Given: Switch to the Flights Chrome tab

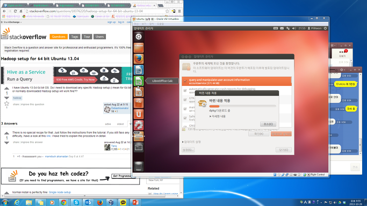Looking at the screenshot, I should coord(15,5).
